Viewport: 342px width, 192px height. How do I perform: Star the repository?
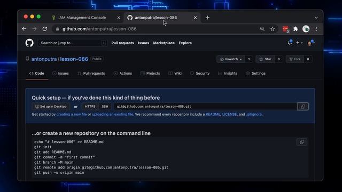tap(265, 59)
